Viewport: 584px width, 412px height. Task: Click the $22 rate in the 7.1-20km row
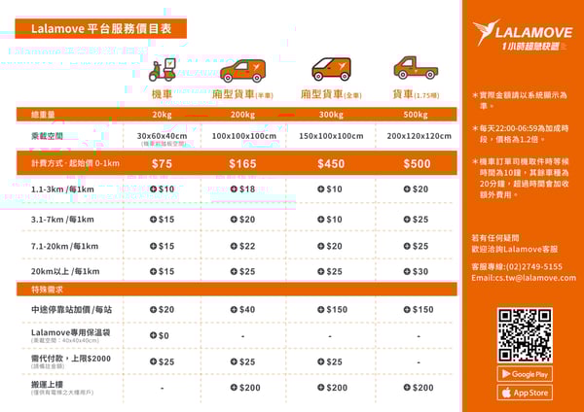242,246
